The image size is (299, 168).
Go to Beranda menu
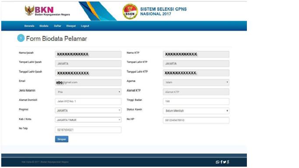[x=29, y=26]
